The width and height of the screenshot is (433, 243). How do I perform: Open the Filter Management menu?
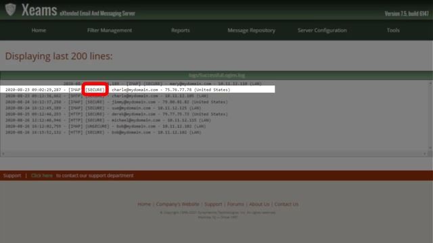click(110, 30)
